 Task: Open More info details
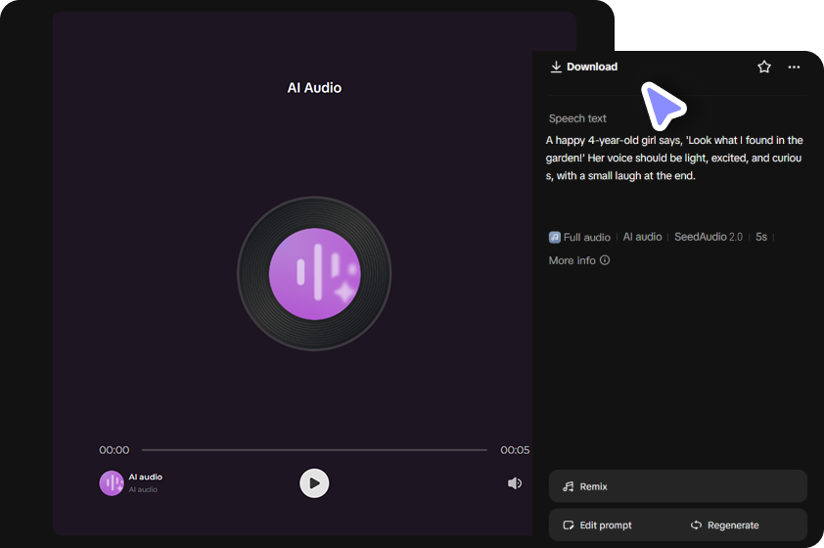coord(579,260)
